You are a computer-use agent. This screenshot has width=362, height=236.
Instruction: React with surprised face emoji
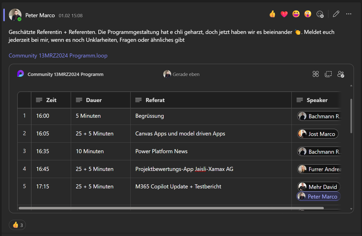click(308, 14)
